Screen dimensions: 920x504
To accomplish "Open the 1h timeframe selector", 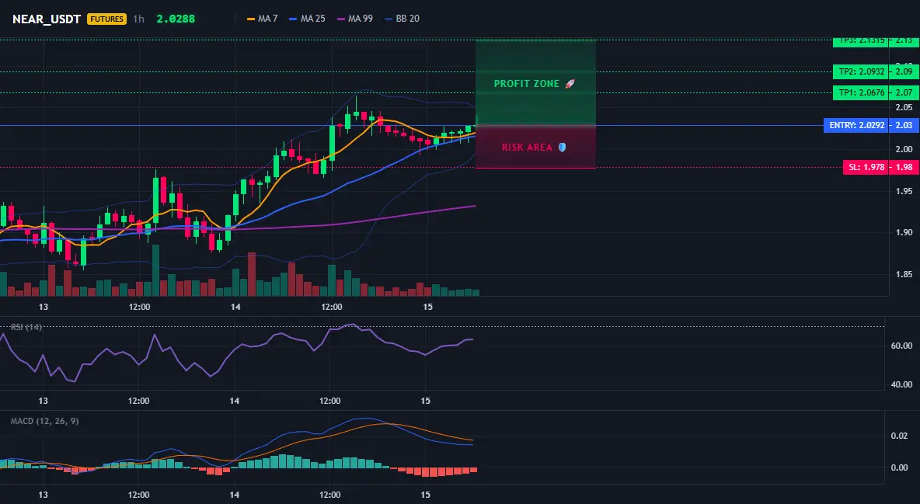I will tap(138, 19).
